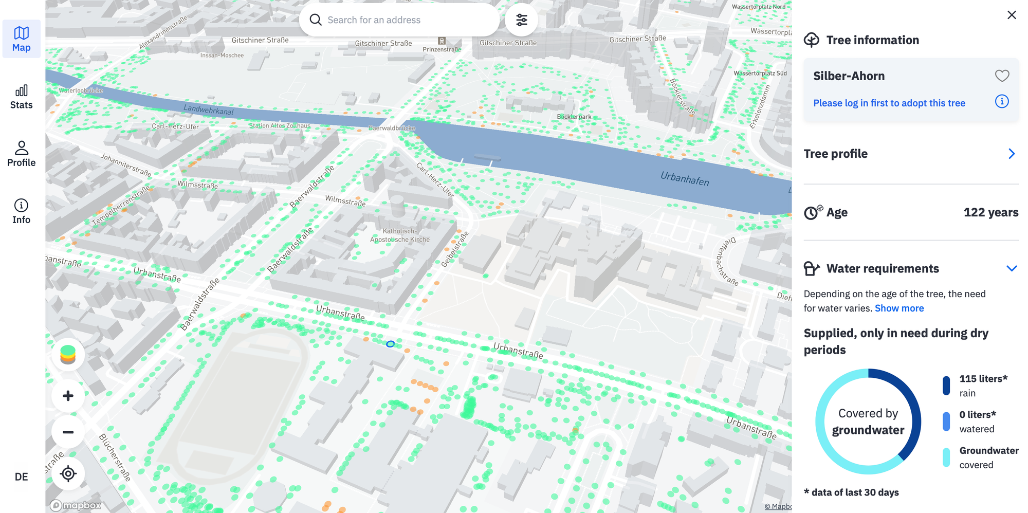This screenshot has height=513, width=1028.
Task: Select the highlighted tree on Urbanstraße
Action: coord(390,343)
